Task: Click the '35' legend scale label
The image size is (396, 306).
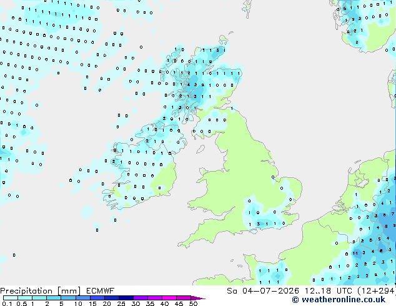Action: [x=150, y=304]
